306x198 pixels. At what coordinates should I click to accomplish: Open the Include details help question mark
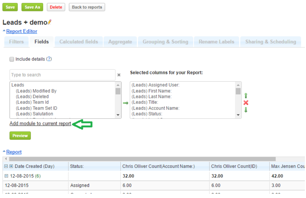pyautogui.click(x=49, y=59)
